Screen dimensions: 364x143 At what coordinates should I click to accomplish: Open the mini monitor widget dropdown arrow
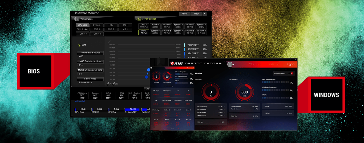(188, 68)
